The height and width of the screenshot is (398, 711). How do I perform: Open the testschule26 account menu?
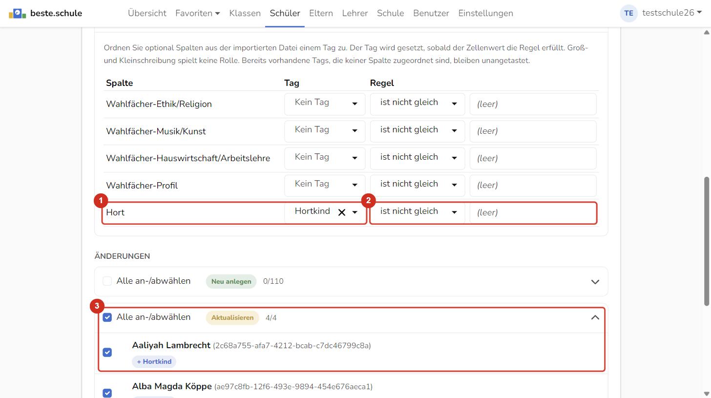point(672,13)
